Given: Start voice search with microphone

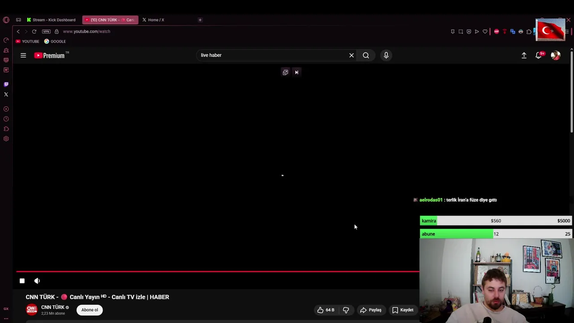Looking at the screenshot, I should point(386,55).
